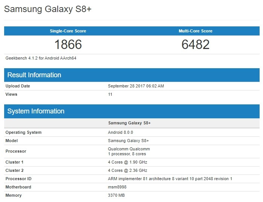Select the 'Memory' row label
Screen dimensions: 263x202
click(x=14, y=195)
